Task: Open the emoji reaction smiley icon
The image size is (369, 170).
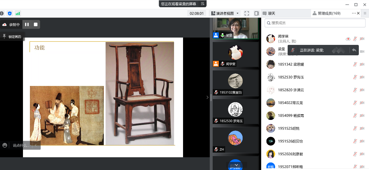Action: 5,145
